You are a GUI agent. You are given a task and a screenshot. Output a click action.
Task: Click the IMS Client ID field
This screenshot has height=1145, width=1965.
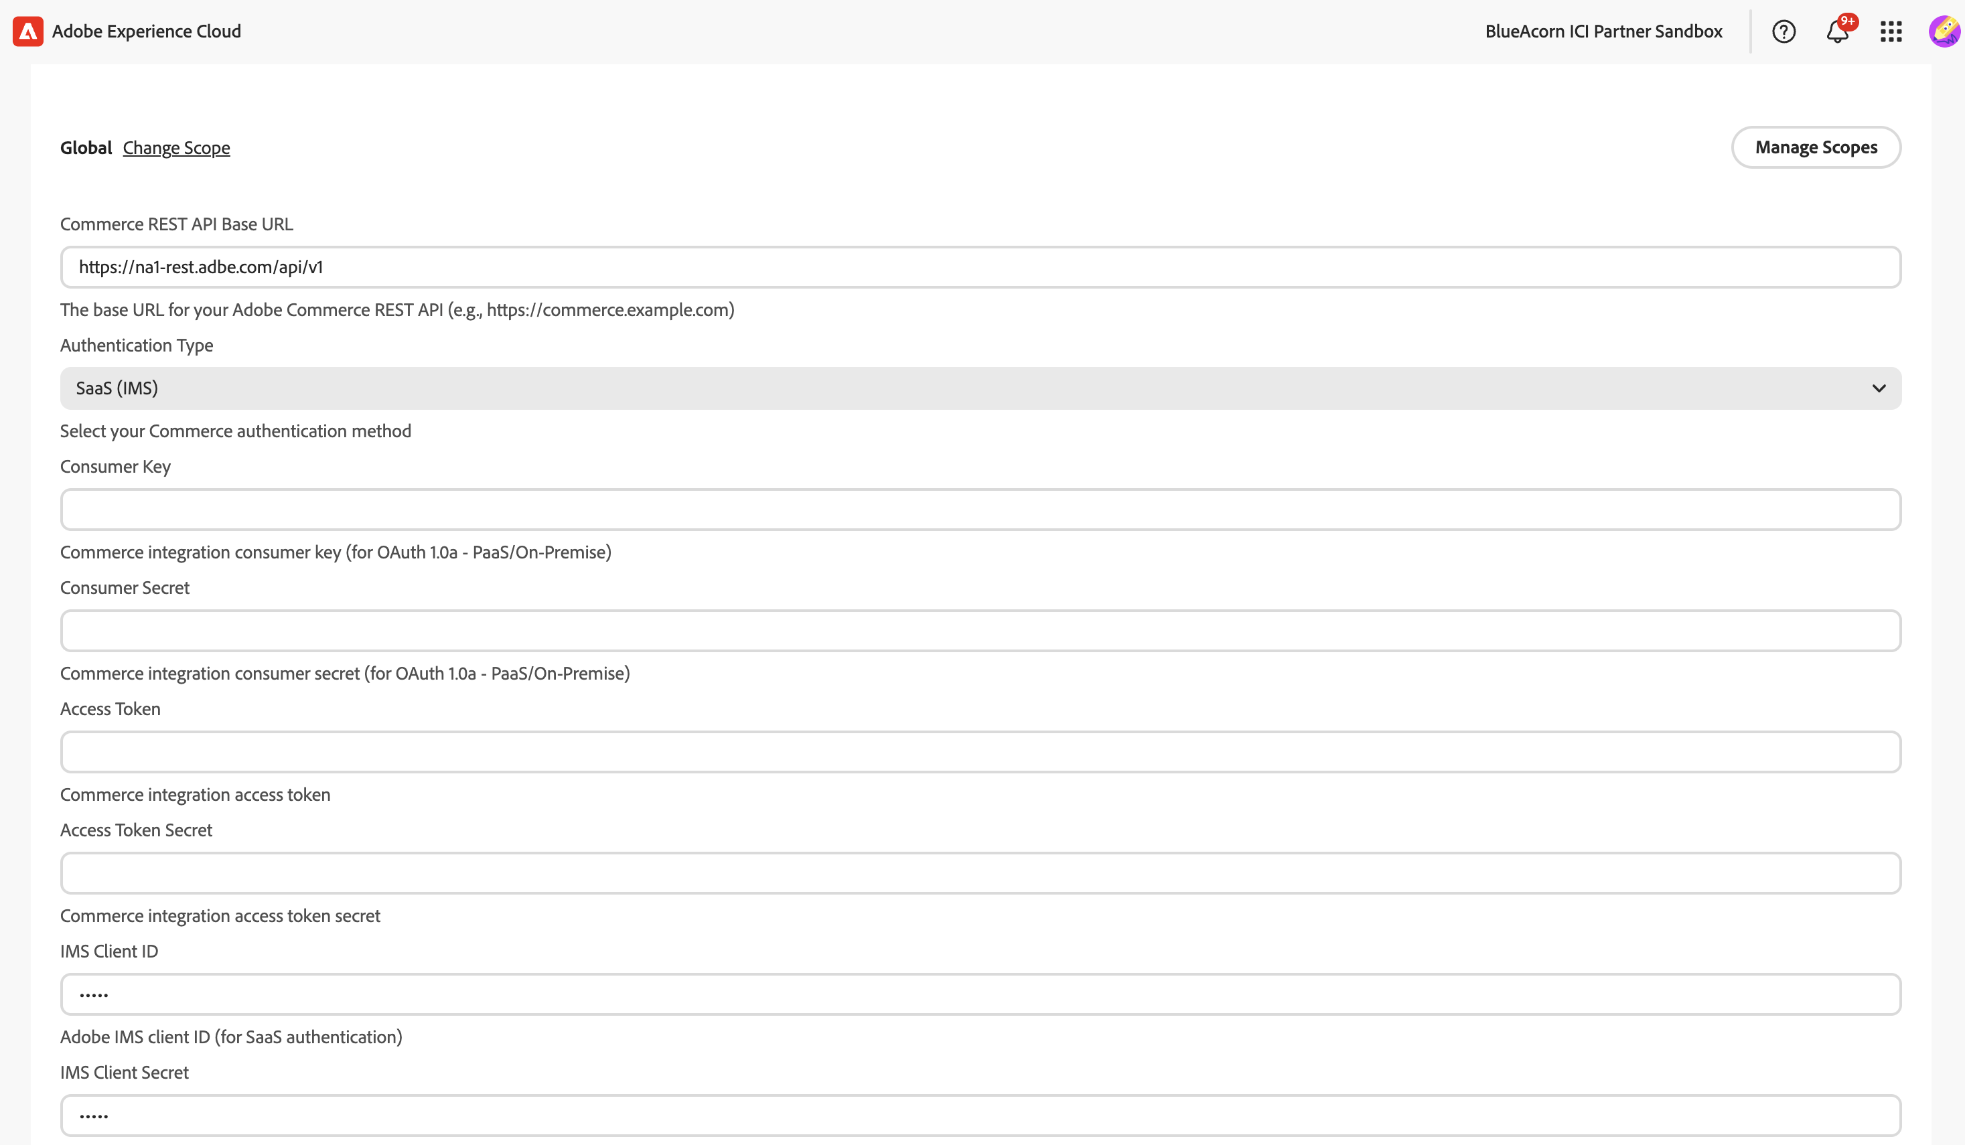pos(981,994)
